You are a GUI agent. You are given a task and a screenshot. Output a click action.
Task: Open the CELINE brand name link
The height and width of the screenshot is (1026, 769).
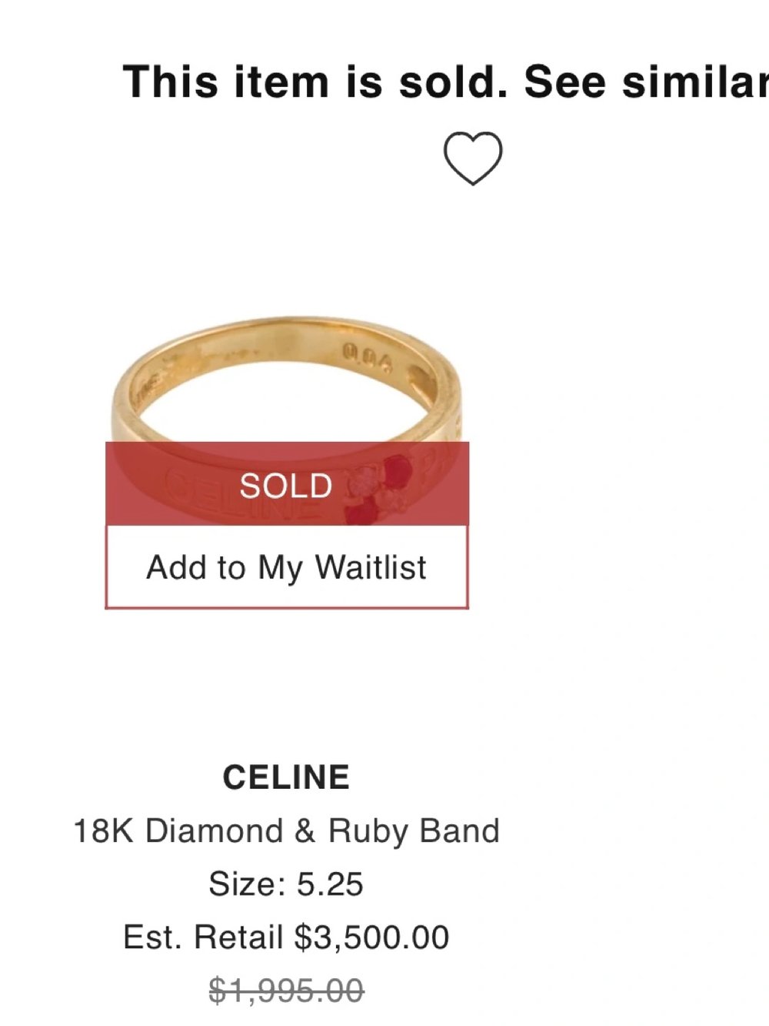tap(286, 777)
